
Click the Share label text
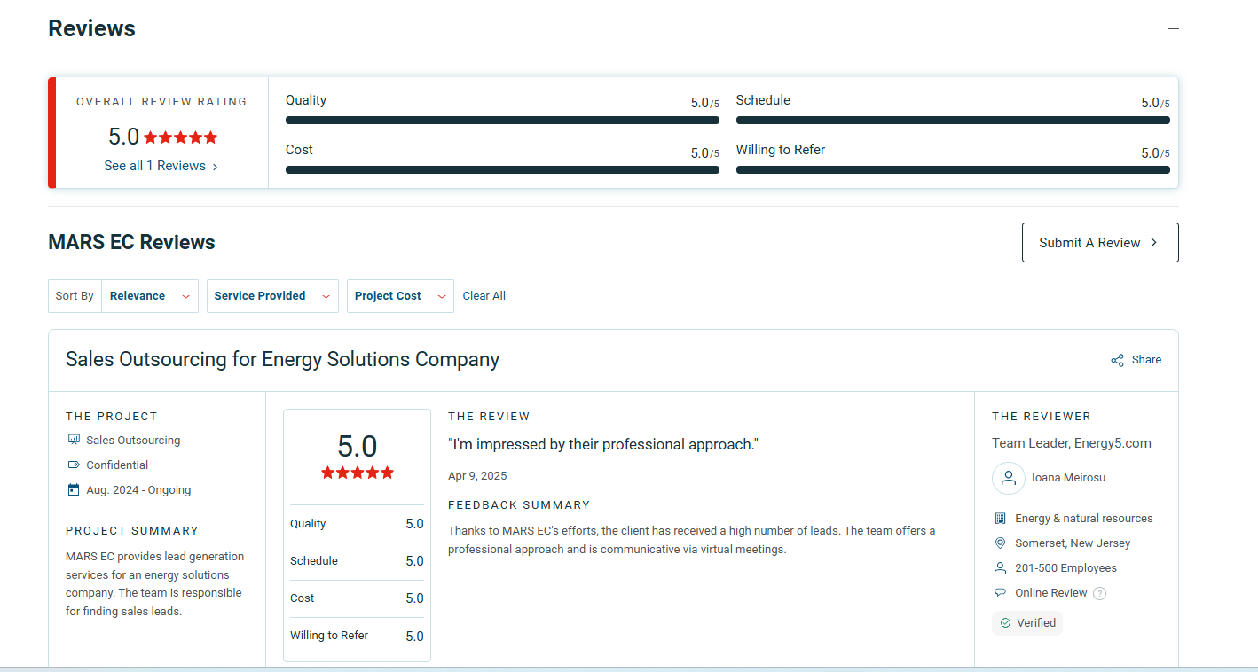click(1146, 360)
